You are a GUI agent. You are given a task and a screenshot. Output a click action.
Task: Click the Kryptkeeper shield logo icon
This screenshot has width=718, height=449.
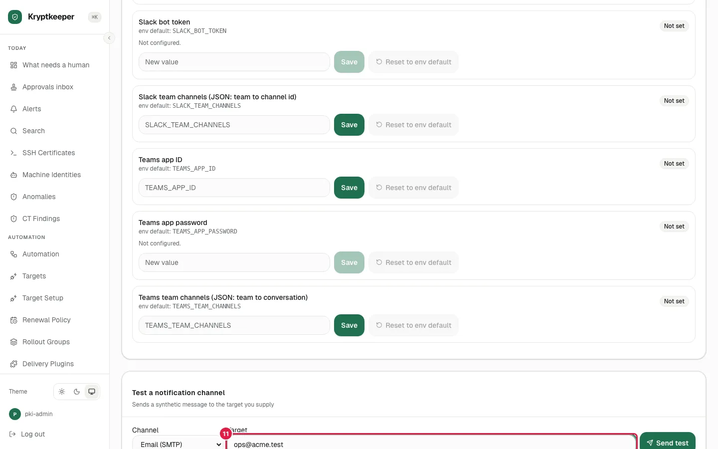pyautogui.click(x=15, y=17)
